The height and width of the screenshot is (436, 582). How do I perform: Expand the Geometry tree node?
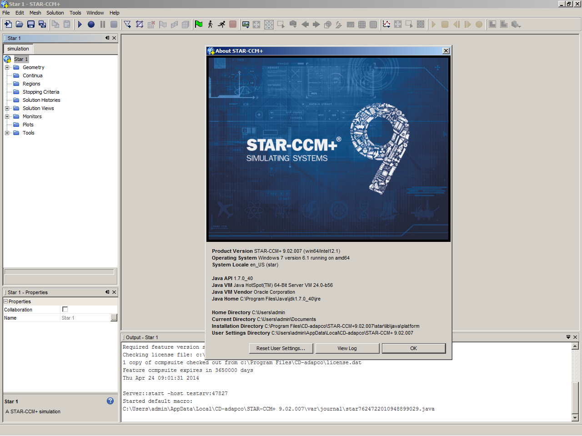coord(7,67)
